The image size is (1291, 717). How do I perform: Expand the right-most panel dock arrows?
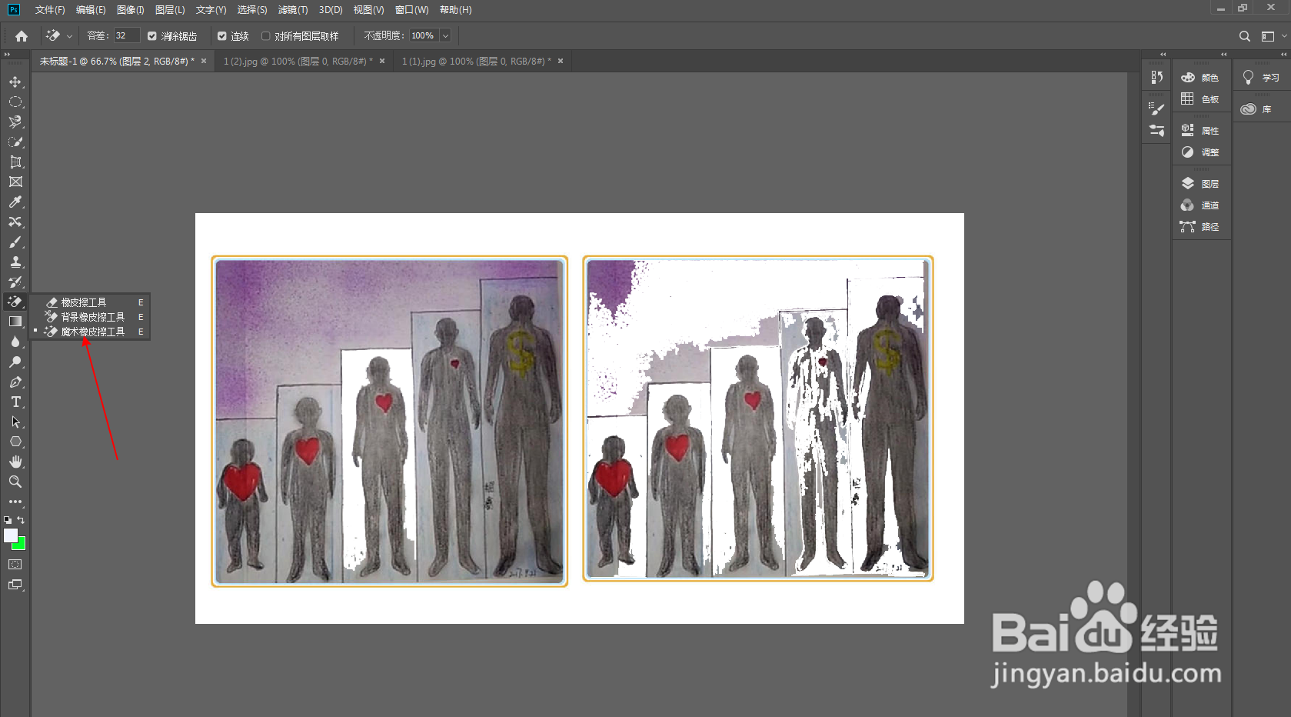[x=1283, y=55]
